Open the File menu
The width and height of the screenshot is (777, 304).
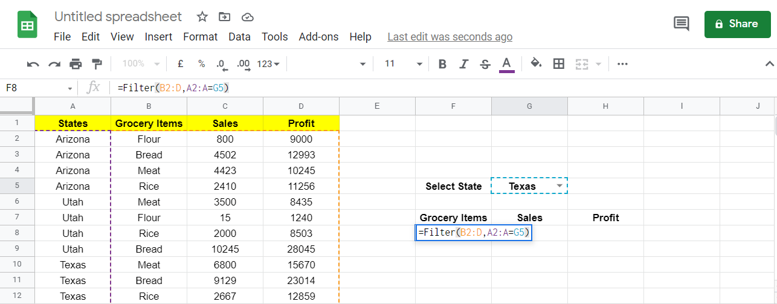click(x=62, y=37)
